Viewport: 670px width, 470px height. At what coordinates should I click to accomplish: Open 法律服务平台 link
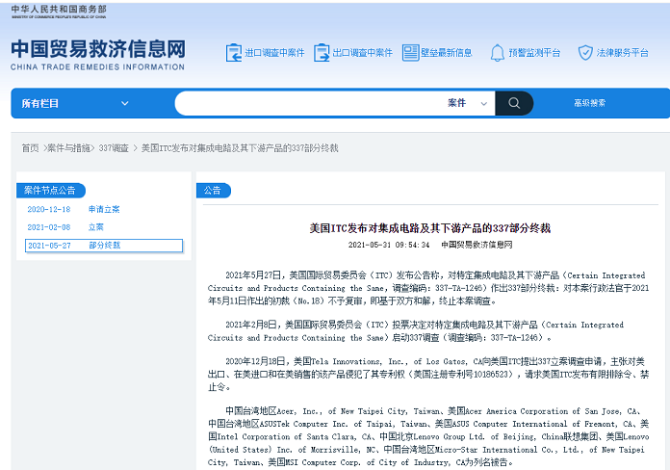[x=622, y=53]
